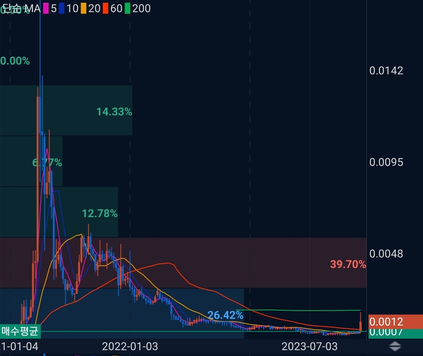Click the 39.70% zone label
Image resolution: width=423 pixels, height=356 pixels.
(x=347, y=264)
